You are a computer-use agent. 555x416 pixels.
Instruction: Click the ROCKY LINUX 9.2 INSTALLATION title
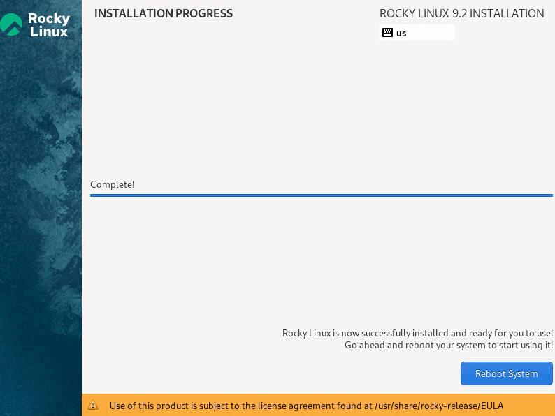point(461,13)
